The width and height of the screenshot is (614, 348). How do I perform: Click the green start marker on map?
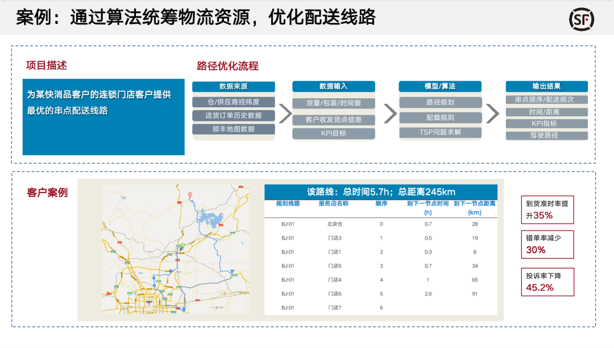182,246
